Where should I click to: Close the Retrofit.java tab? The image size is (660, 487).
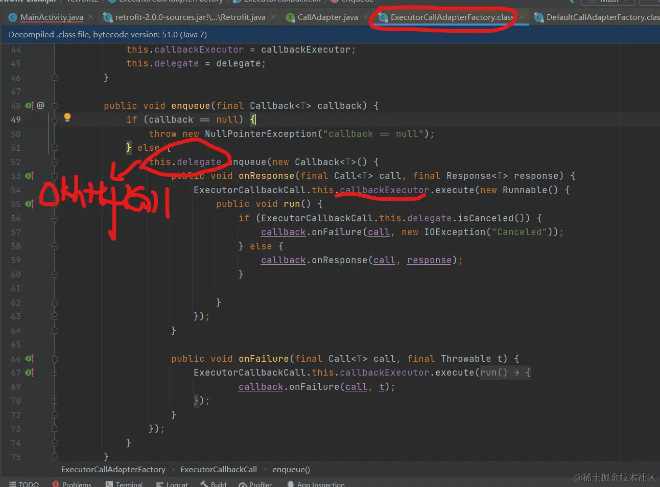click(x=273, y=17)
